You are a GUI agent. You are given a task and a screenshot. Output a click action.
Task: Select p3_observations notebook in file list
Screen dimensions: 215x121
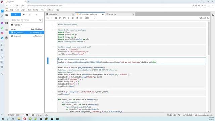point(27,33)
